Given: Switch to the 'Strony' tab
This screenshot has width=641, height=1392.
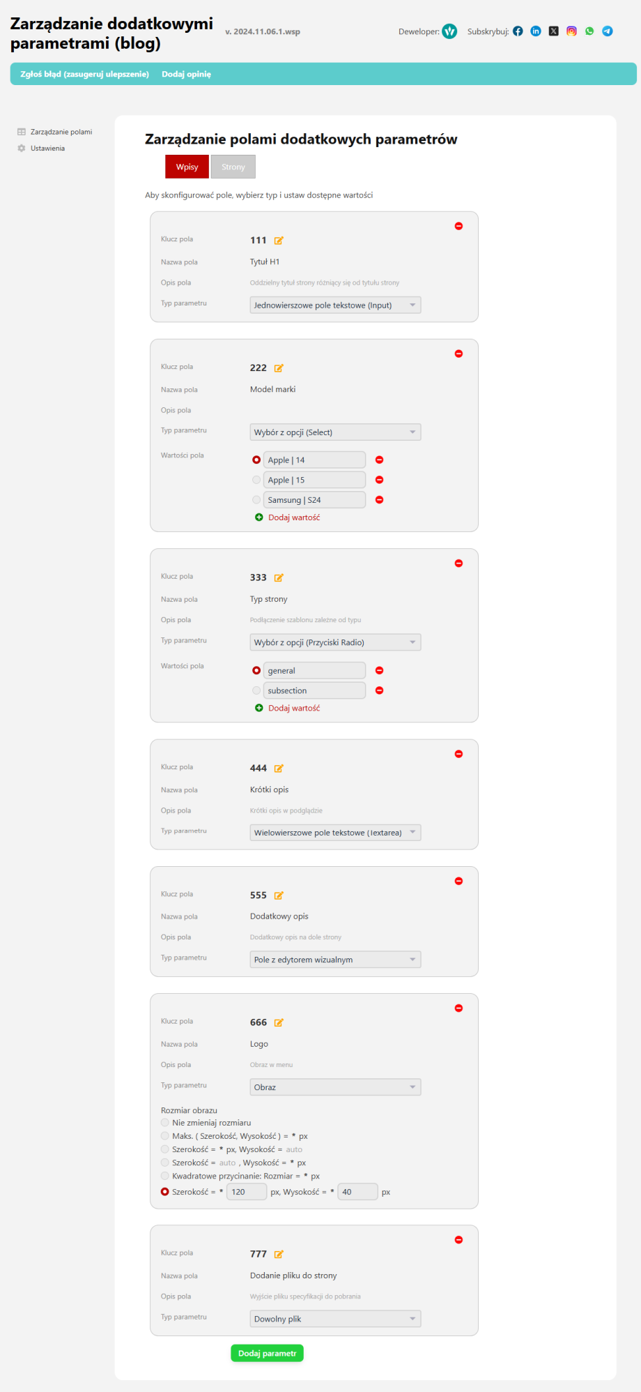Looking at the screenshot, I should tap(233, 167).
